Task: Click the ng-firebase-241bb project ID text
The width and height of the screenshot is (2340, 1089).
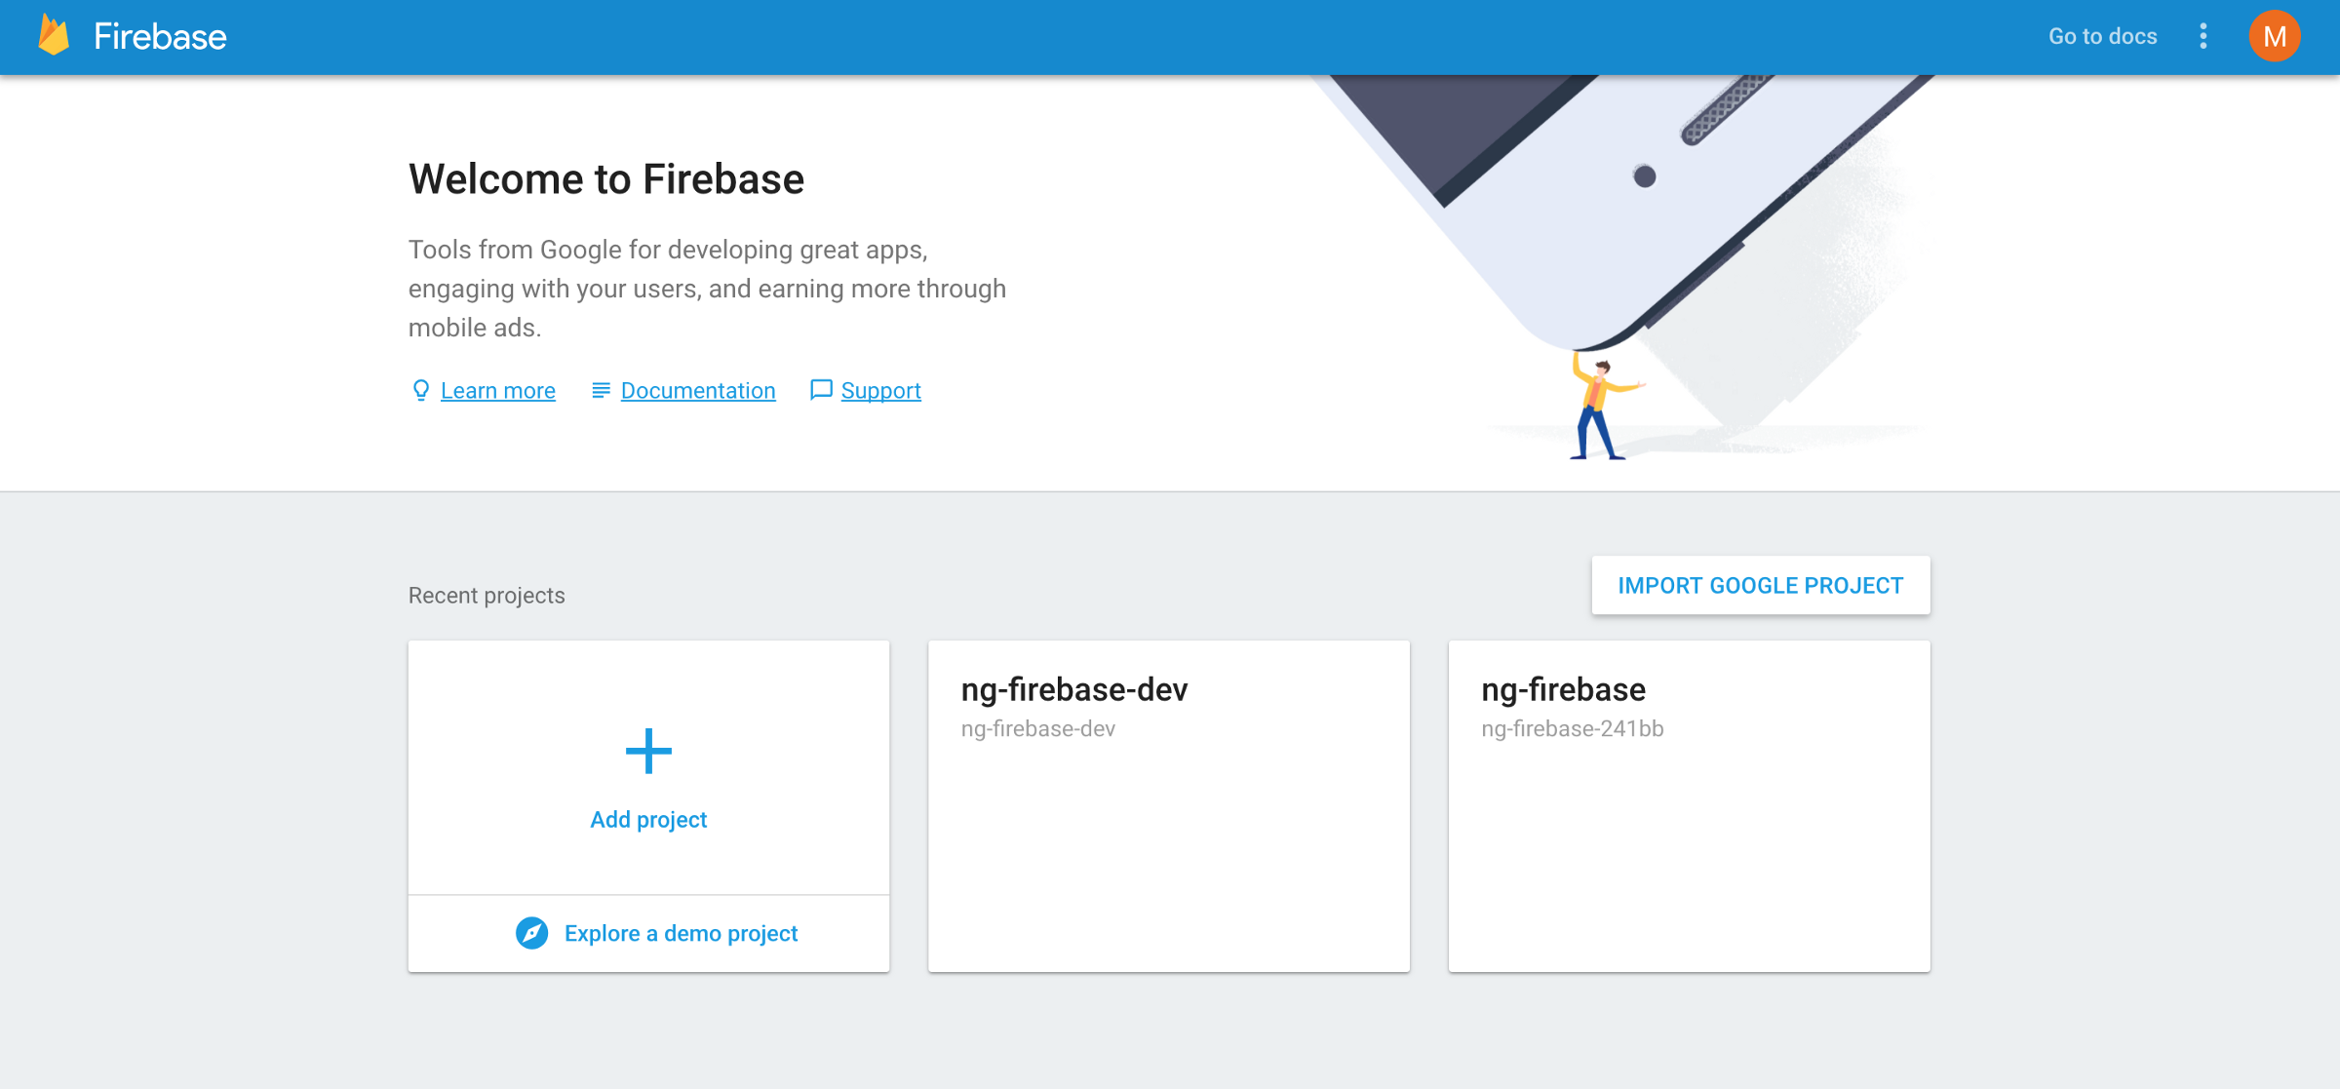Action: click(1572, 728)
